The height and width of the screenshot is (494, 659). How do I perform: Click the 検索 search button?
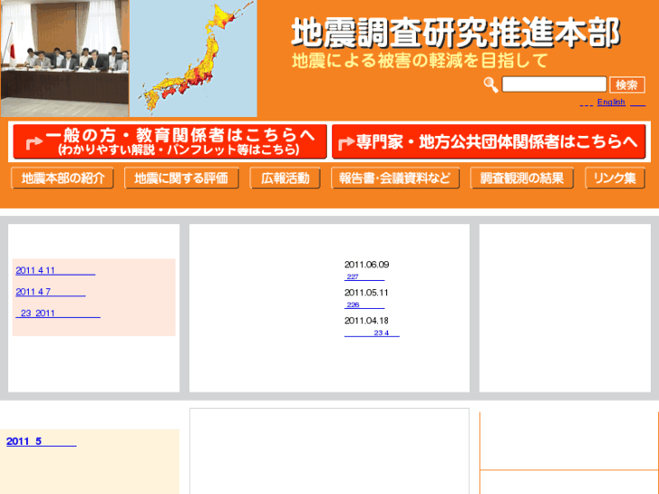pos(627,85)
